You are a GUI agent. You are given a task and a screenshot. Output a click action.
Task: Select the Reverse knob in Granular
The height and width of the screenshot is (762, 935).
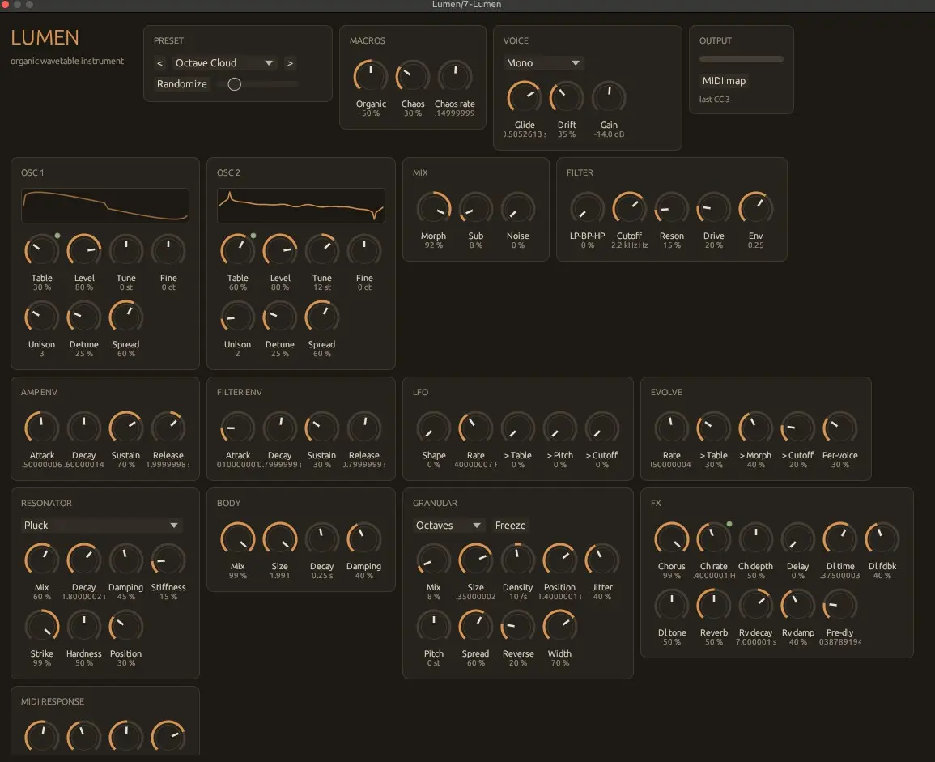click(x=517, y=626)
